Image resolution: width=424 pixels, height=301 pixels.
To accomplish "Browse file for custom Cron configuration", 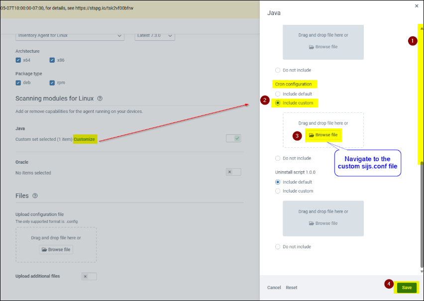I will point(323,135).
